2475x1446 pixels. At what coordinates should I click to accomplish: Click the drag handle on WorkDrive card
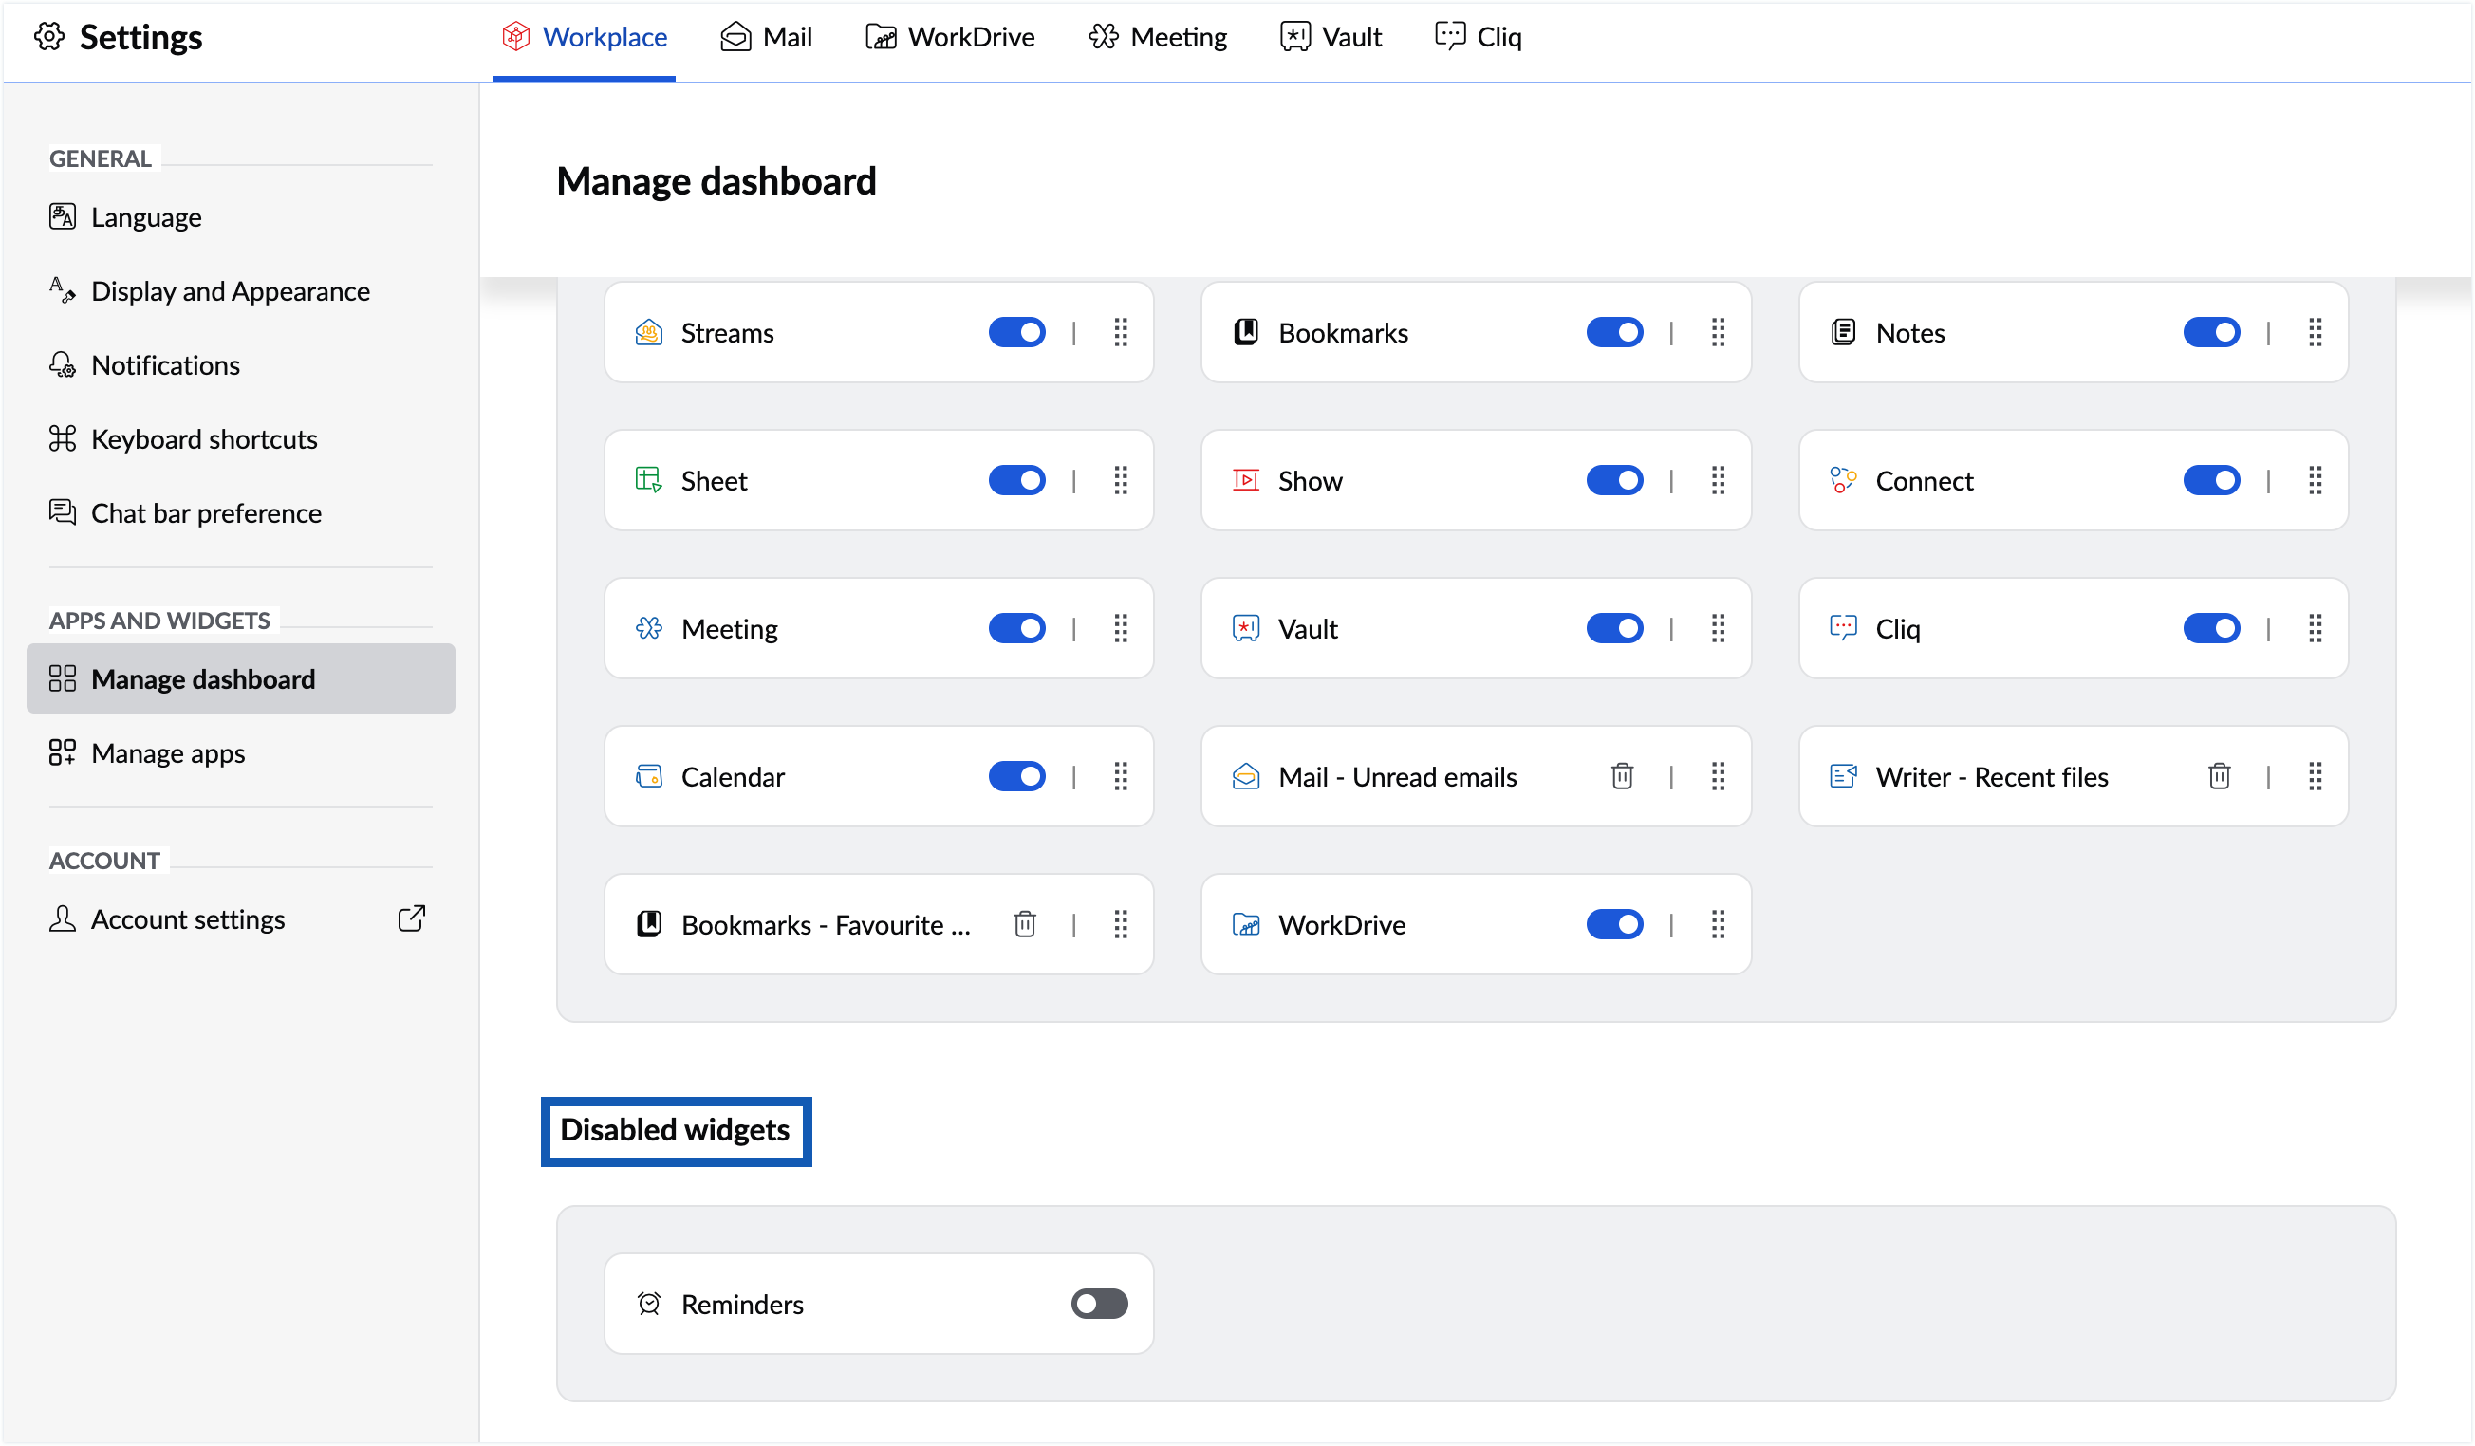pos(1718,925)
